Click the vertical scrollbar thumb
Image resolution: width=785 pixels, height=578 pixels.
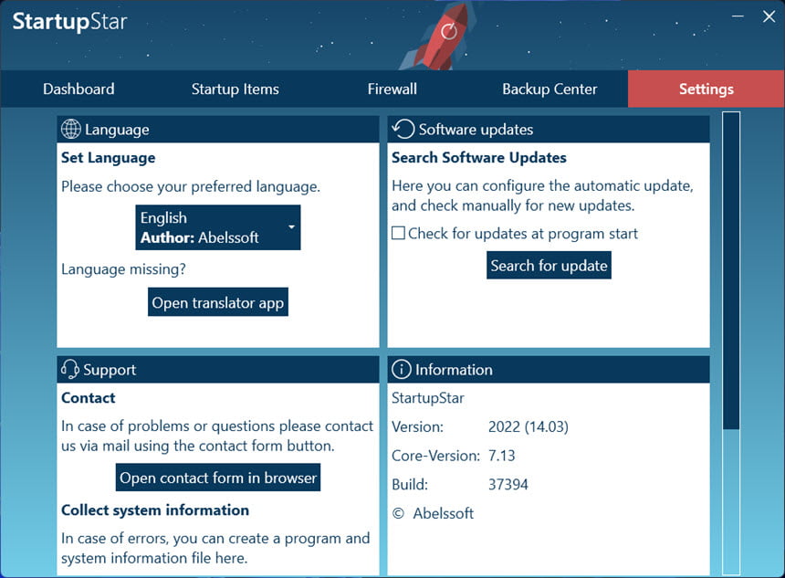[731, 270]
